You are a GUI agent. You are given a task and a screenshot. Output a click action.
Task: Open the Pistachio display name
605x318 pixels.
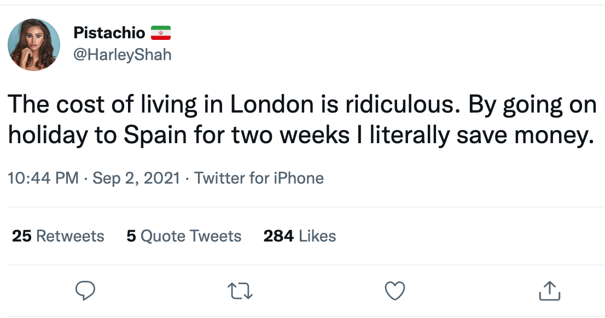pos(109,33)
